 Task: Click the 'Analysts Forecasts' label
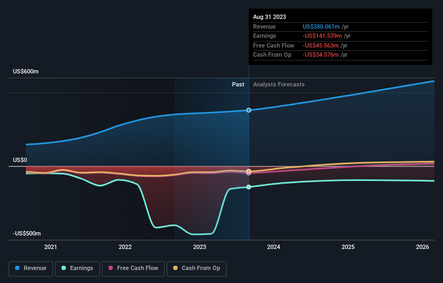pyautogui.click(x=279, y=85)
